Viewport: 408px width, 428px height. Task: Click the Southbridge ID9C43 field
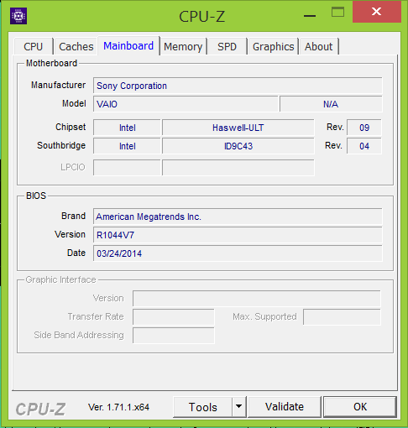click(x=238, y=146)
